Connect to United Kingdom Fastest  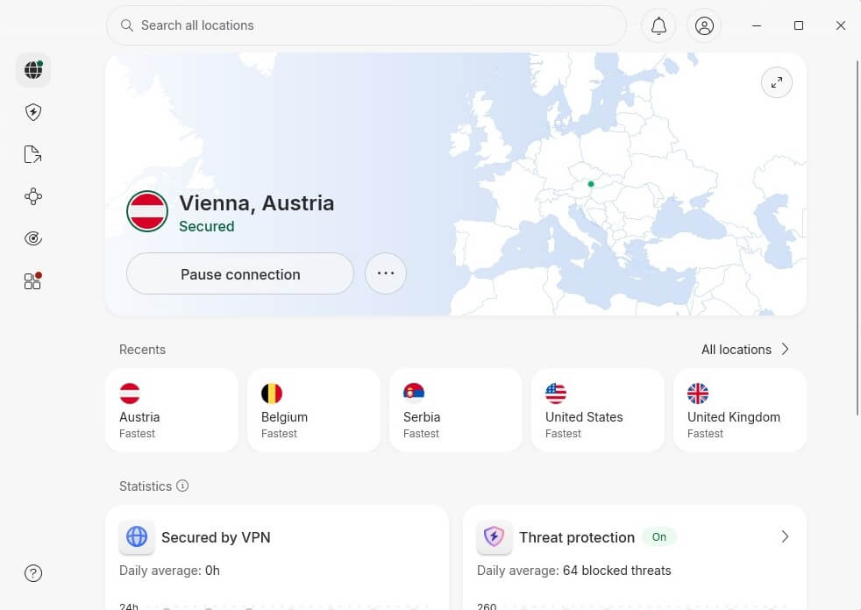(x=740, y=410)
